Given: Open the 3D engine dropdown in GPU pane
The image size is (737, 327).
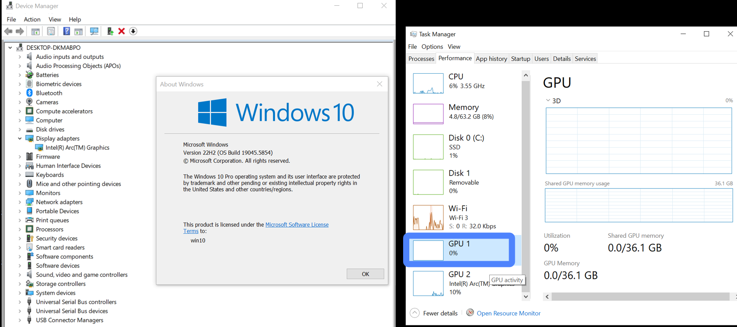Looking at the screenshot, I should click(548, 100).
